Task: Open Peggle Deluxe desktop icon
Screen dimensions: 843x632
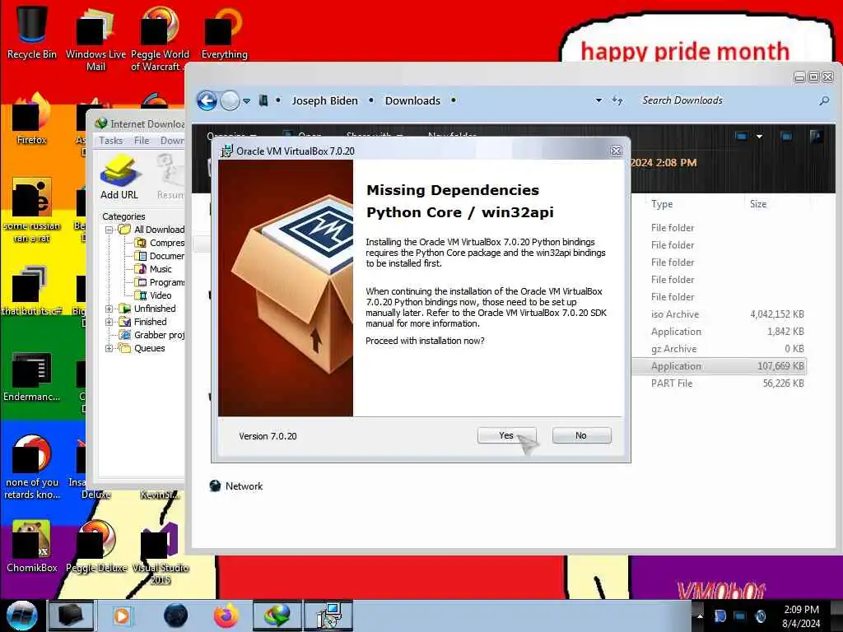Action: pos(97,546)
